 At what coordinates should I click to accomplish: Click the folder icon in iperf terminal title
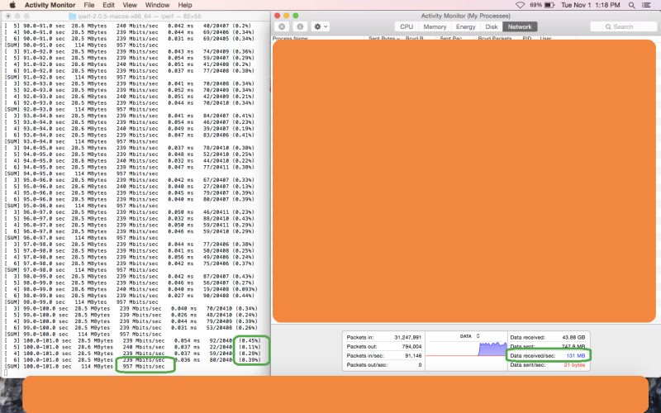72,16
